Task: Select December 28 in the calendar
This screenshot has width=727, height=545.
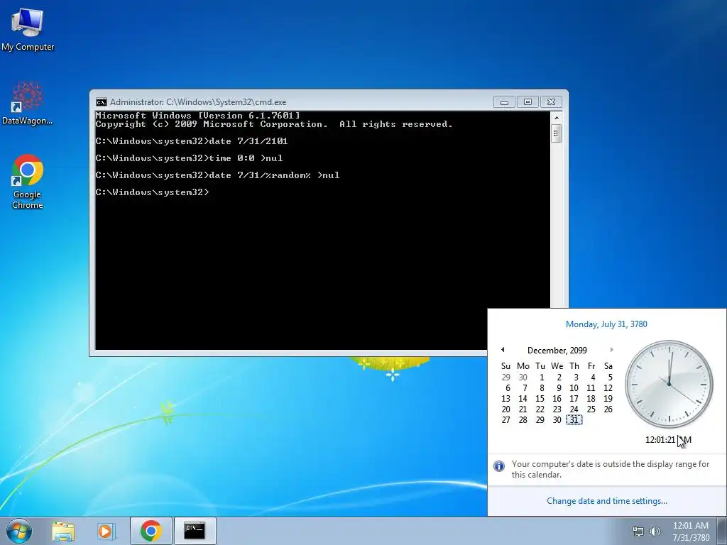Action: [523, 420]
